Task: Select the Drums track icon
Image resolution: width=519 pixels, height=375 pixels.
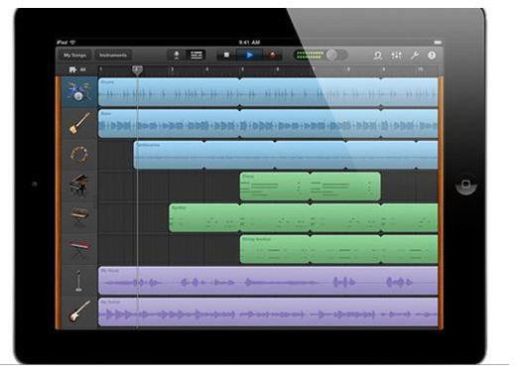Action: point(78,91)
